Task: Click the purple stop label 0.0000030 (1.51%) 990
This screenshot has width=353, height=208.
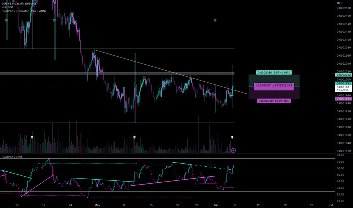Action: pyautogui.click(x=274, y=101)
